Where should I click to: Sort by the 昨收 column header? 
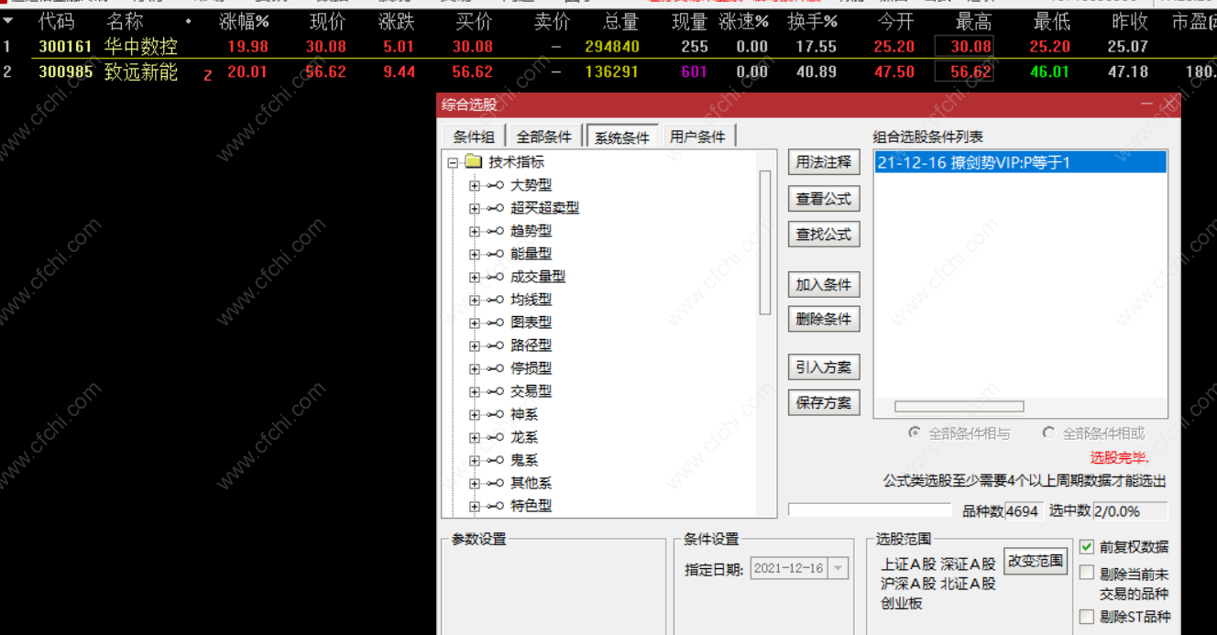1131,21
